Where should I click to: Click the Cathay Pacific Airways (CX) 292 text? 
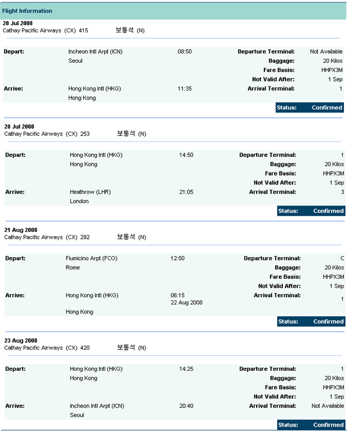point(47,237)
